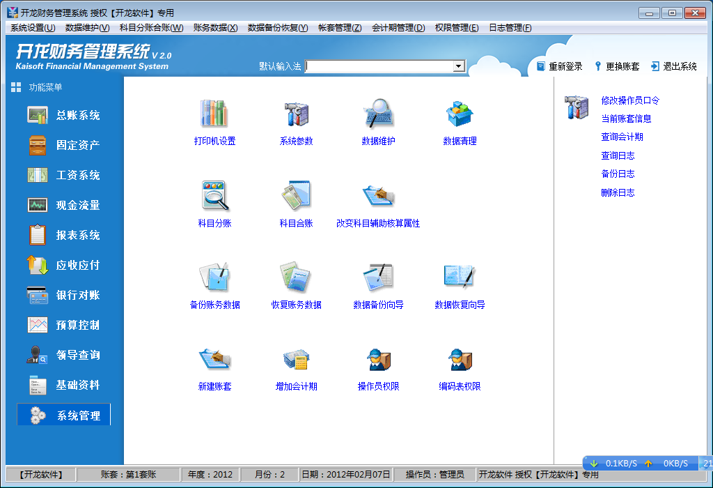713x488 pixels.
Task: Open the 日志管理(F) menu
Action: [510, 28]
